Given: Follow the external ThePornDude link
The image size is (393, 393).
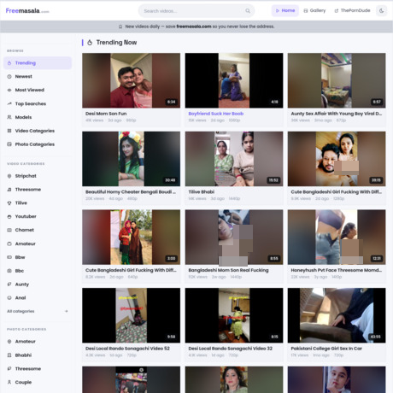Looking at the screenshot, I should click(x=352, y=10).
